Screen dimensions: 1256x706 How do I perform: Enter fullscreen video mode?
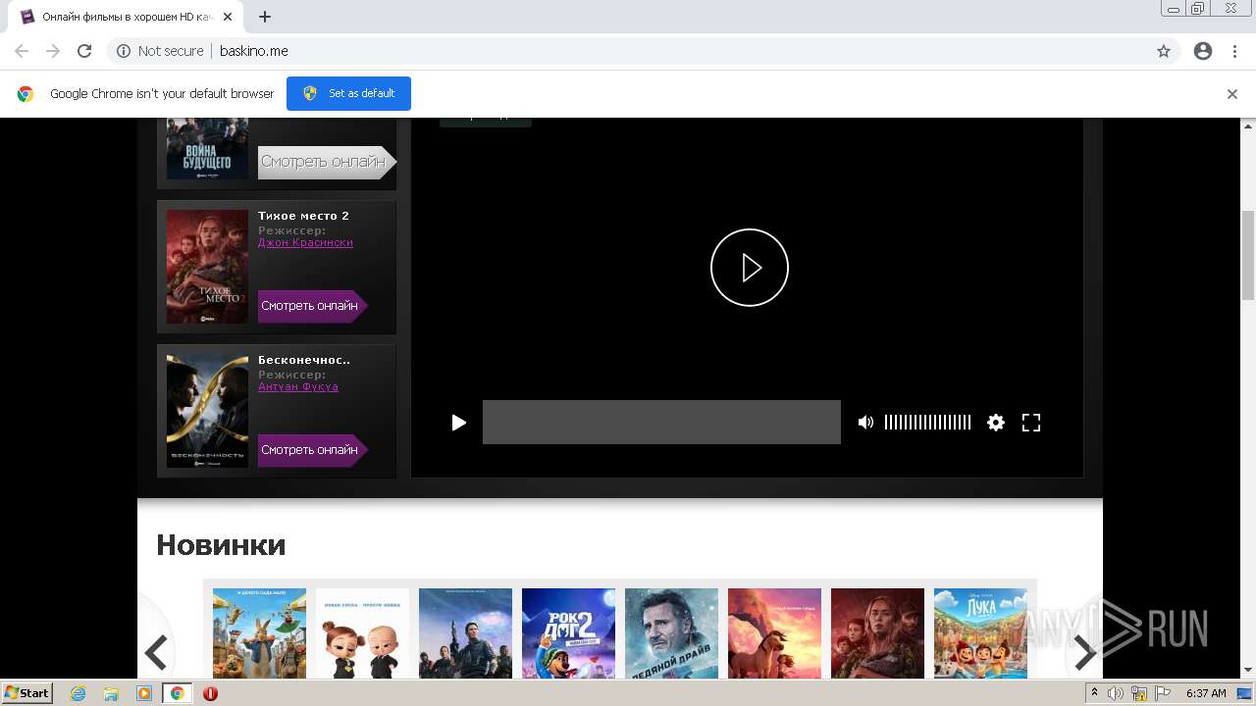click(x=1031, y=423)
